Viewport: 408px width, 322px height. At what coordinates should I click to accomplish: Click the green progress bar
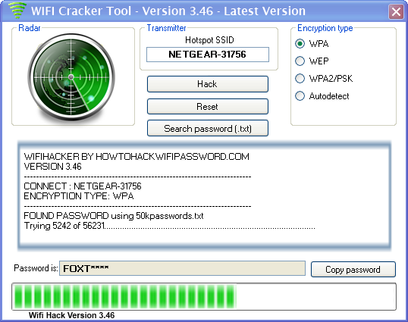click(204, 296)
